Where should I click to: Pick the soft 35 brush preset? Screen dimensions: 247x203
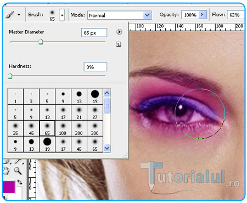15,128
